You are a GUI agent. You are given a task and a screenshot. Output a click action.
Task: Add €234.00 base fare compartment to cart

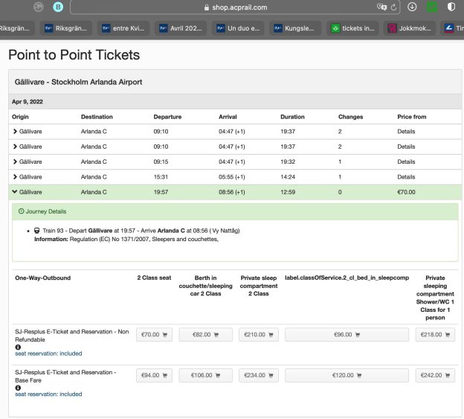pyautogui.click(x=259, y=375)
